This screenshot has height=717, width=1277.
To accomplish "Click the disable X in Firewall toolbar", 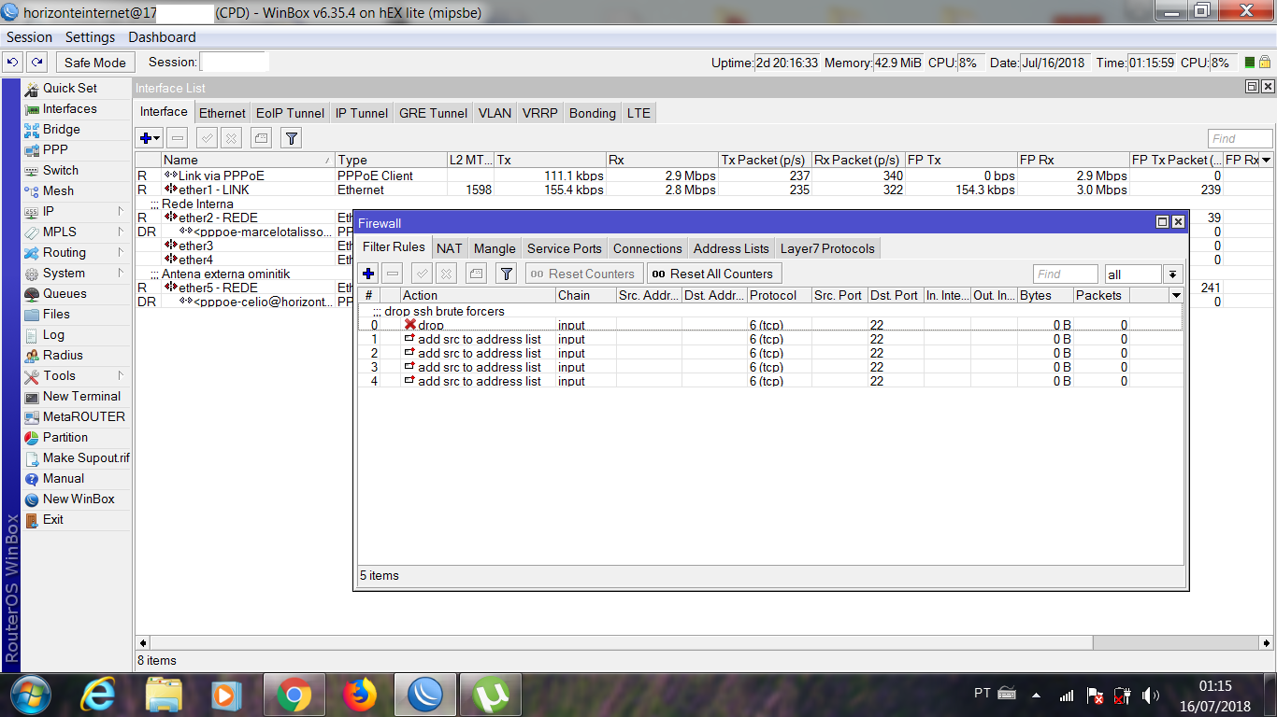I will (x=446, y=274).
